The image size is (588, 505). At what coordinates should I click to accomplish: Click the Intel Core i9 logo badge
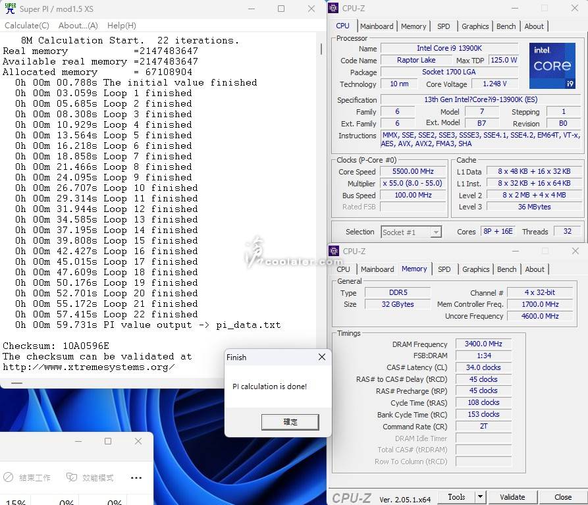click(x=552, y=66)
